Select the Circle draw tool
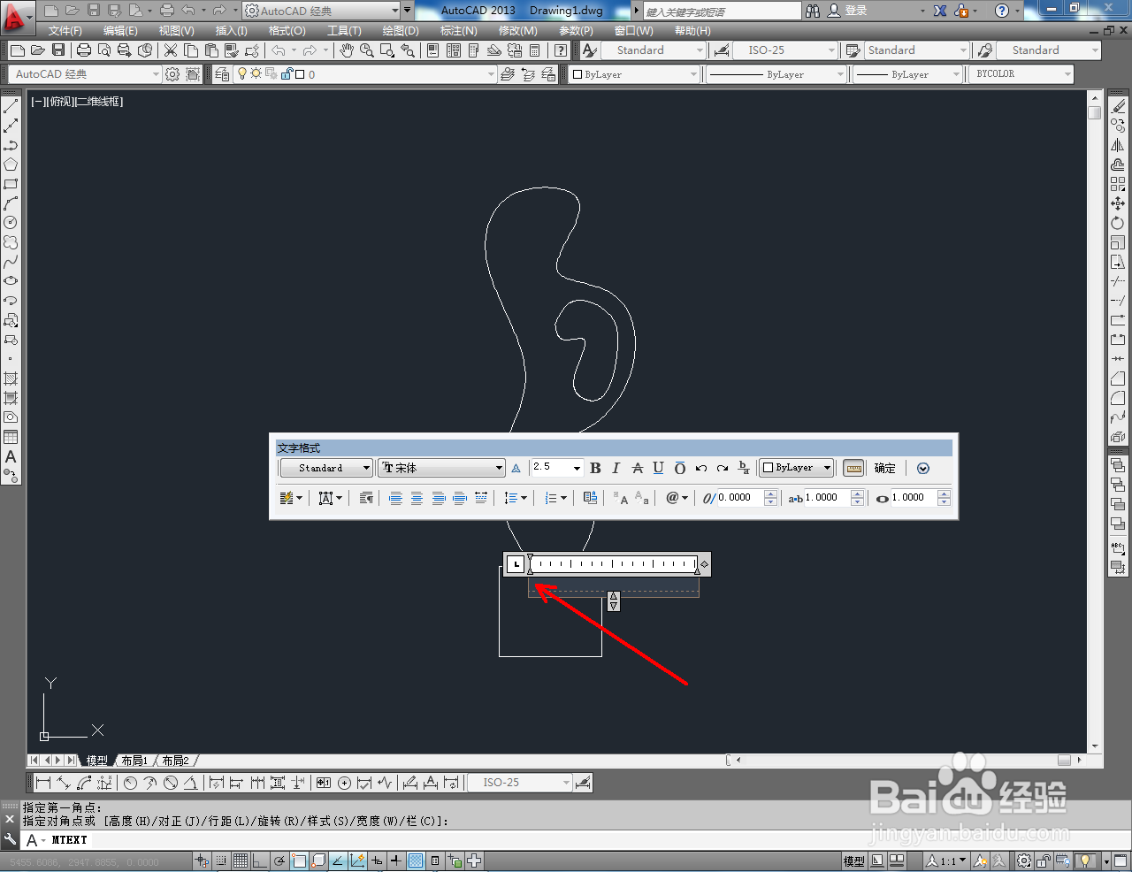Screen dimensions: 1132x872 11,223
